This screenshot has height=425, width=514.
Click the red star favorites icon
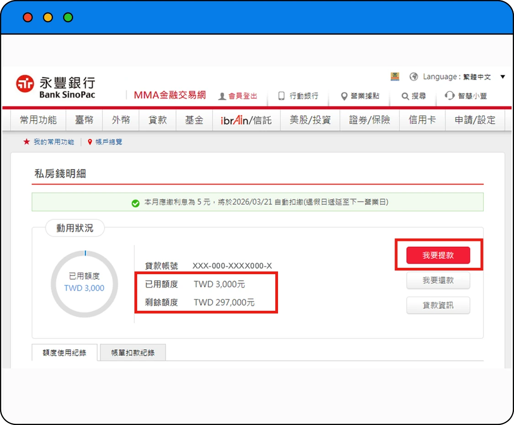click(x=27, y=142)
